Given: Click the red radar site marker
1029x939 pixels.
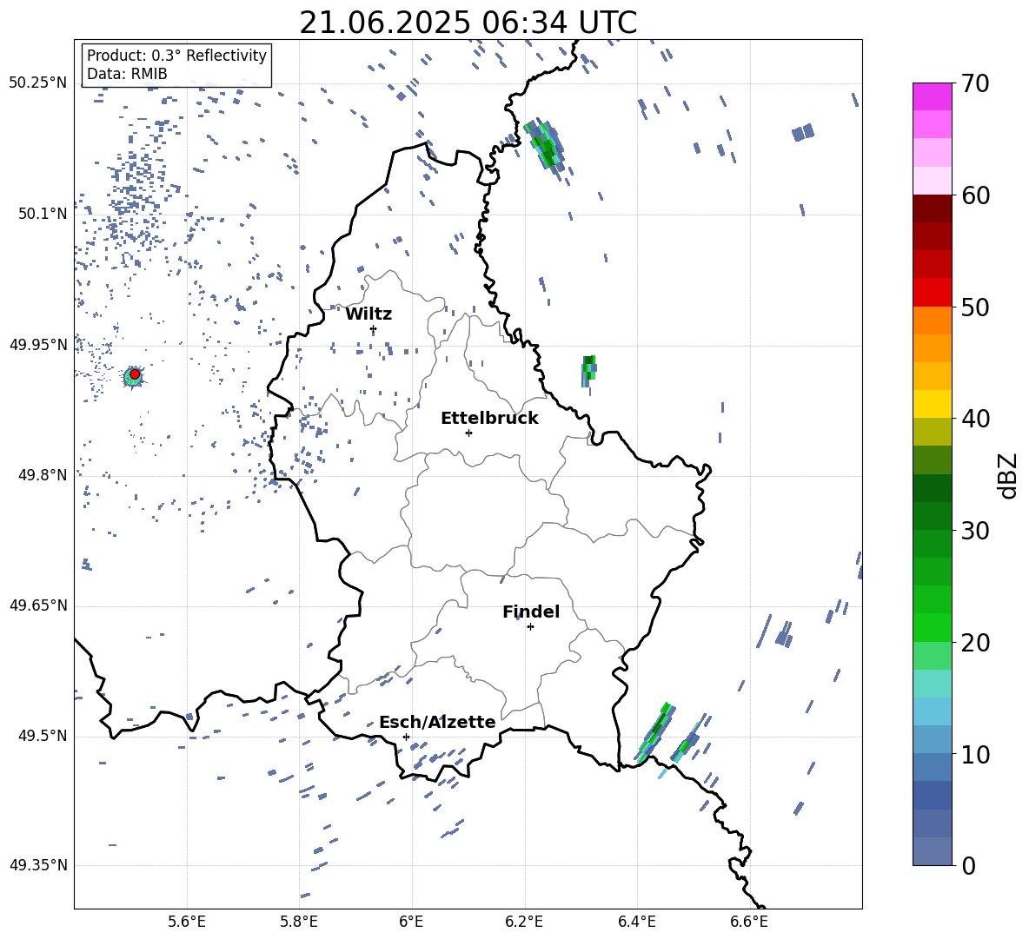Looking at the screenshot, I should [x=135, y=374].
